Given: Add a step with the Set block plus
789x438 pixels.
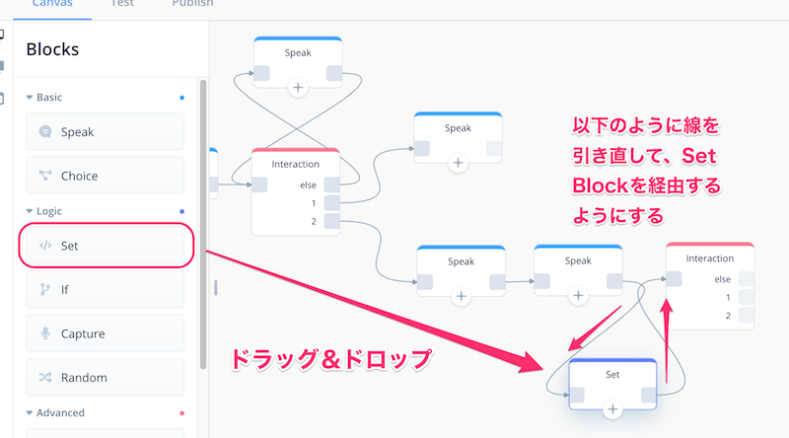Looking at the screenshot, I should pyautogui.click(x=612, y=409).
